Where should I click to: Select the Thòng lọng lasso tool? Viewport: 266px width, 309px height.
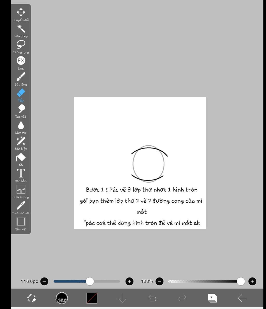(21, 47)
